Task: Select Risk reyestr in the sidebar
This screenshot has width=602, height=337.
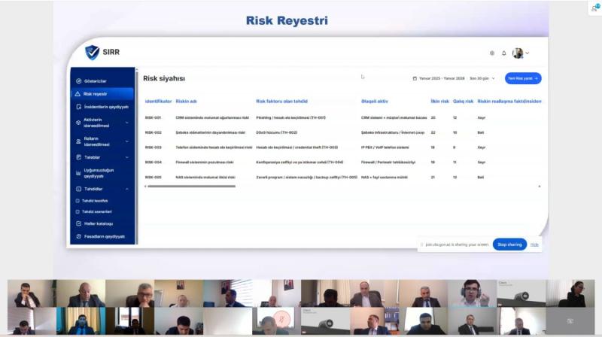Action: pyautogui.click(x=96, y=94)
